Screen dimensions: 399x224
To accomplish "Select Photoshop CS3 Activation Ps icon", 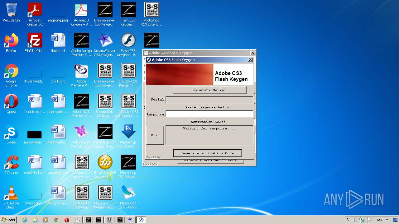I will (128, 136).
